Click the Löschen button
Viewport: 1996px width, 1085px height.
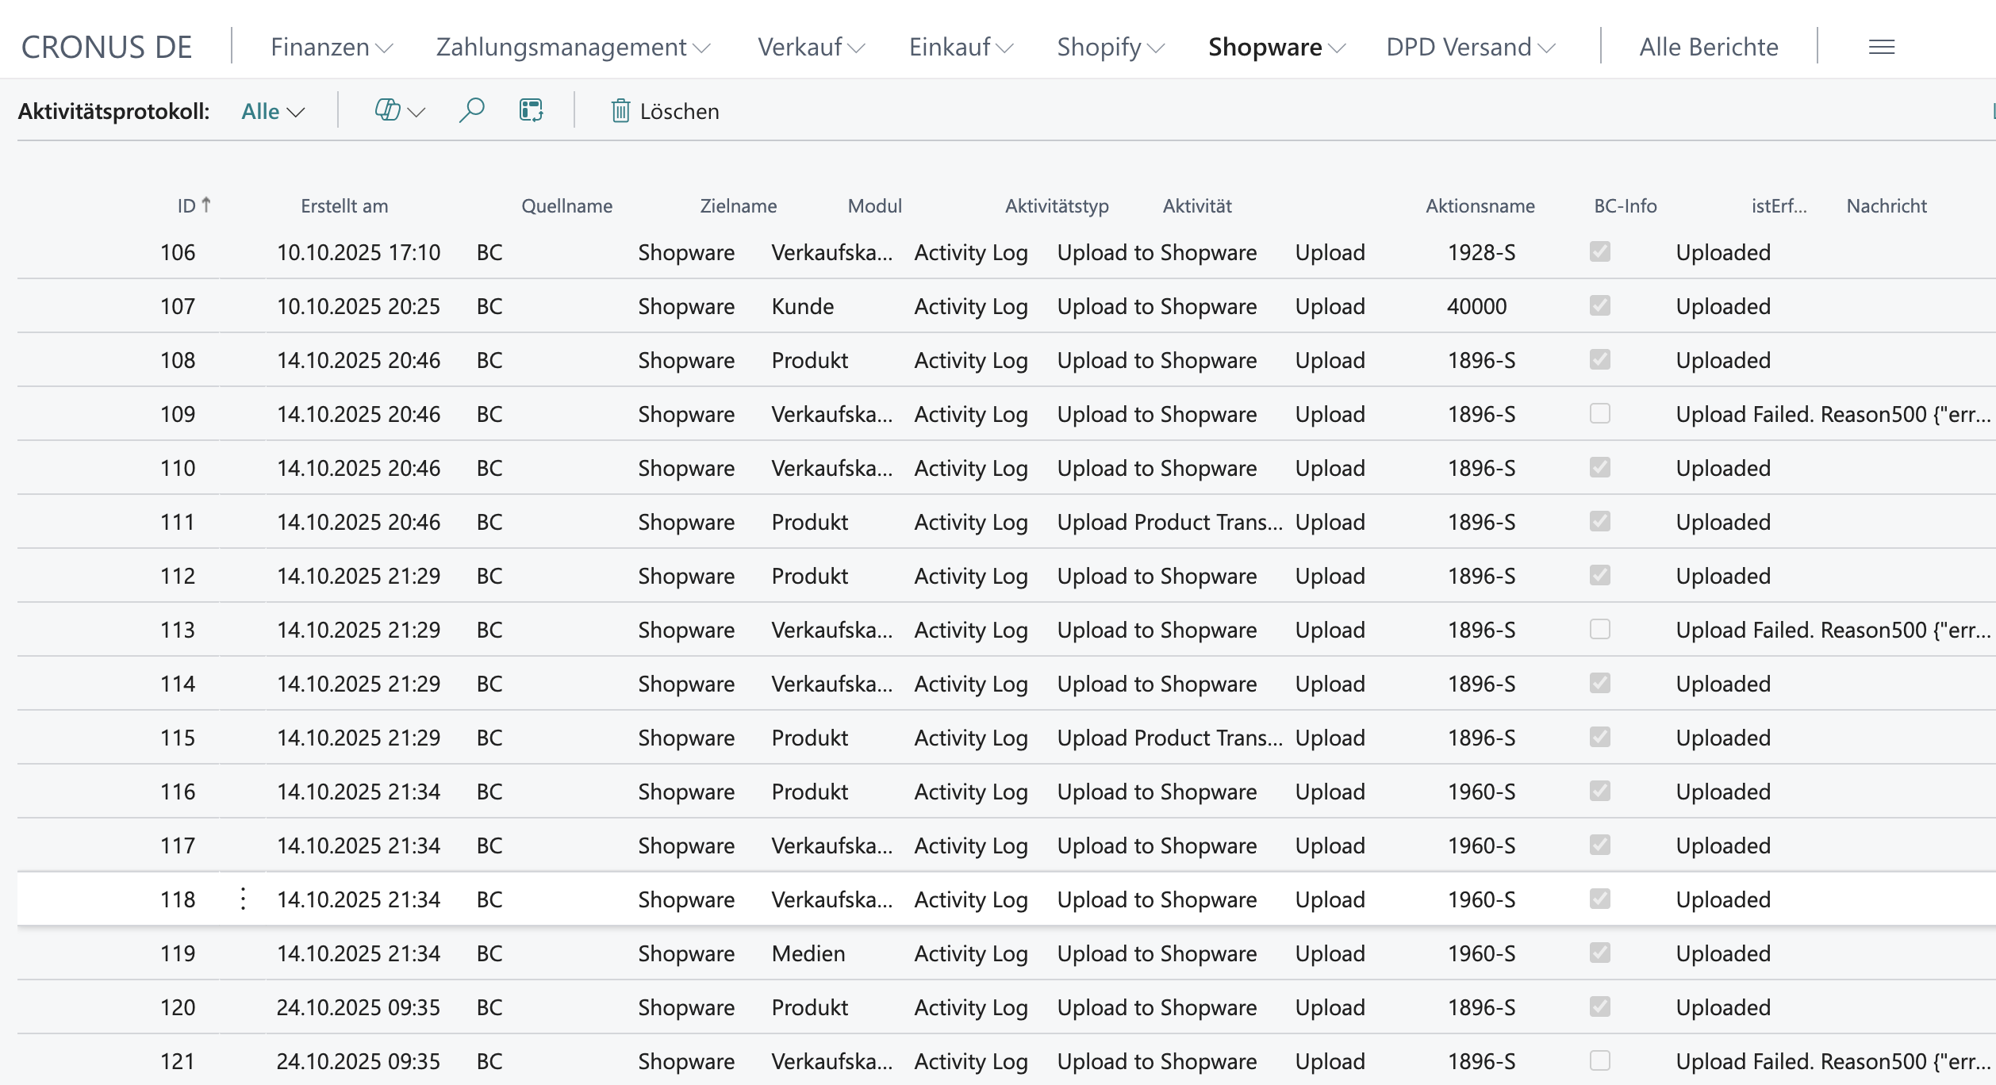point(665,111)
